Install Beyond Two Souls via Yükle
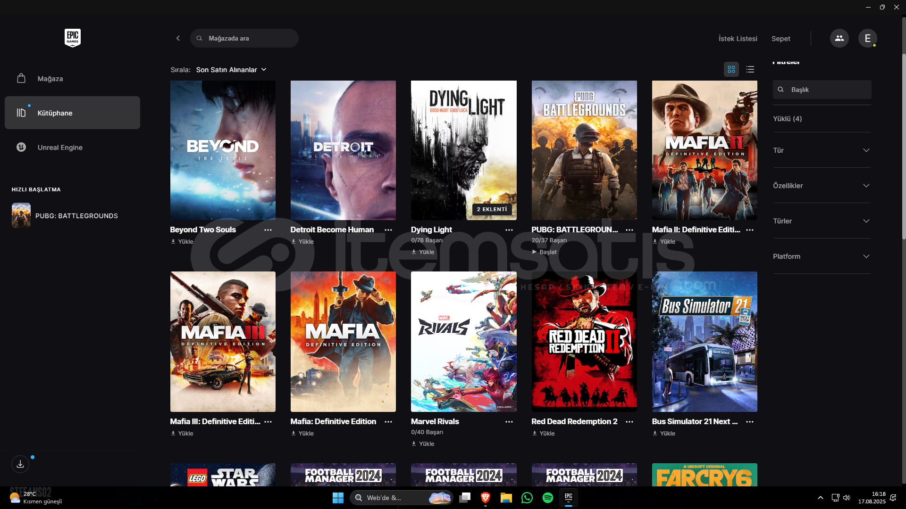Image resolution: width=906 pixels, height=509 pixels. click(x=182, y=241)
